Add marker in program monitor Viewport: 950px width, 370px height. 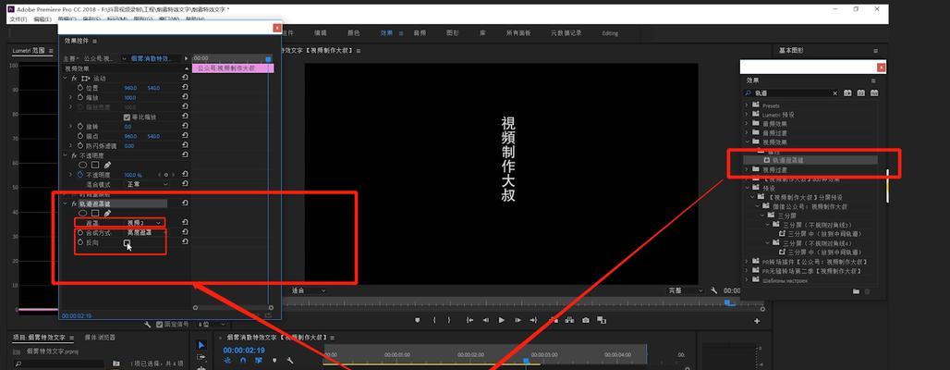pos(418,320)
